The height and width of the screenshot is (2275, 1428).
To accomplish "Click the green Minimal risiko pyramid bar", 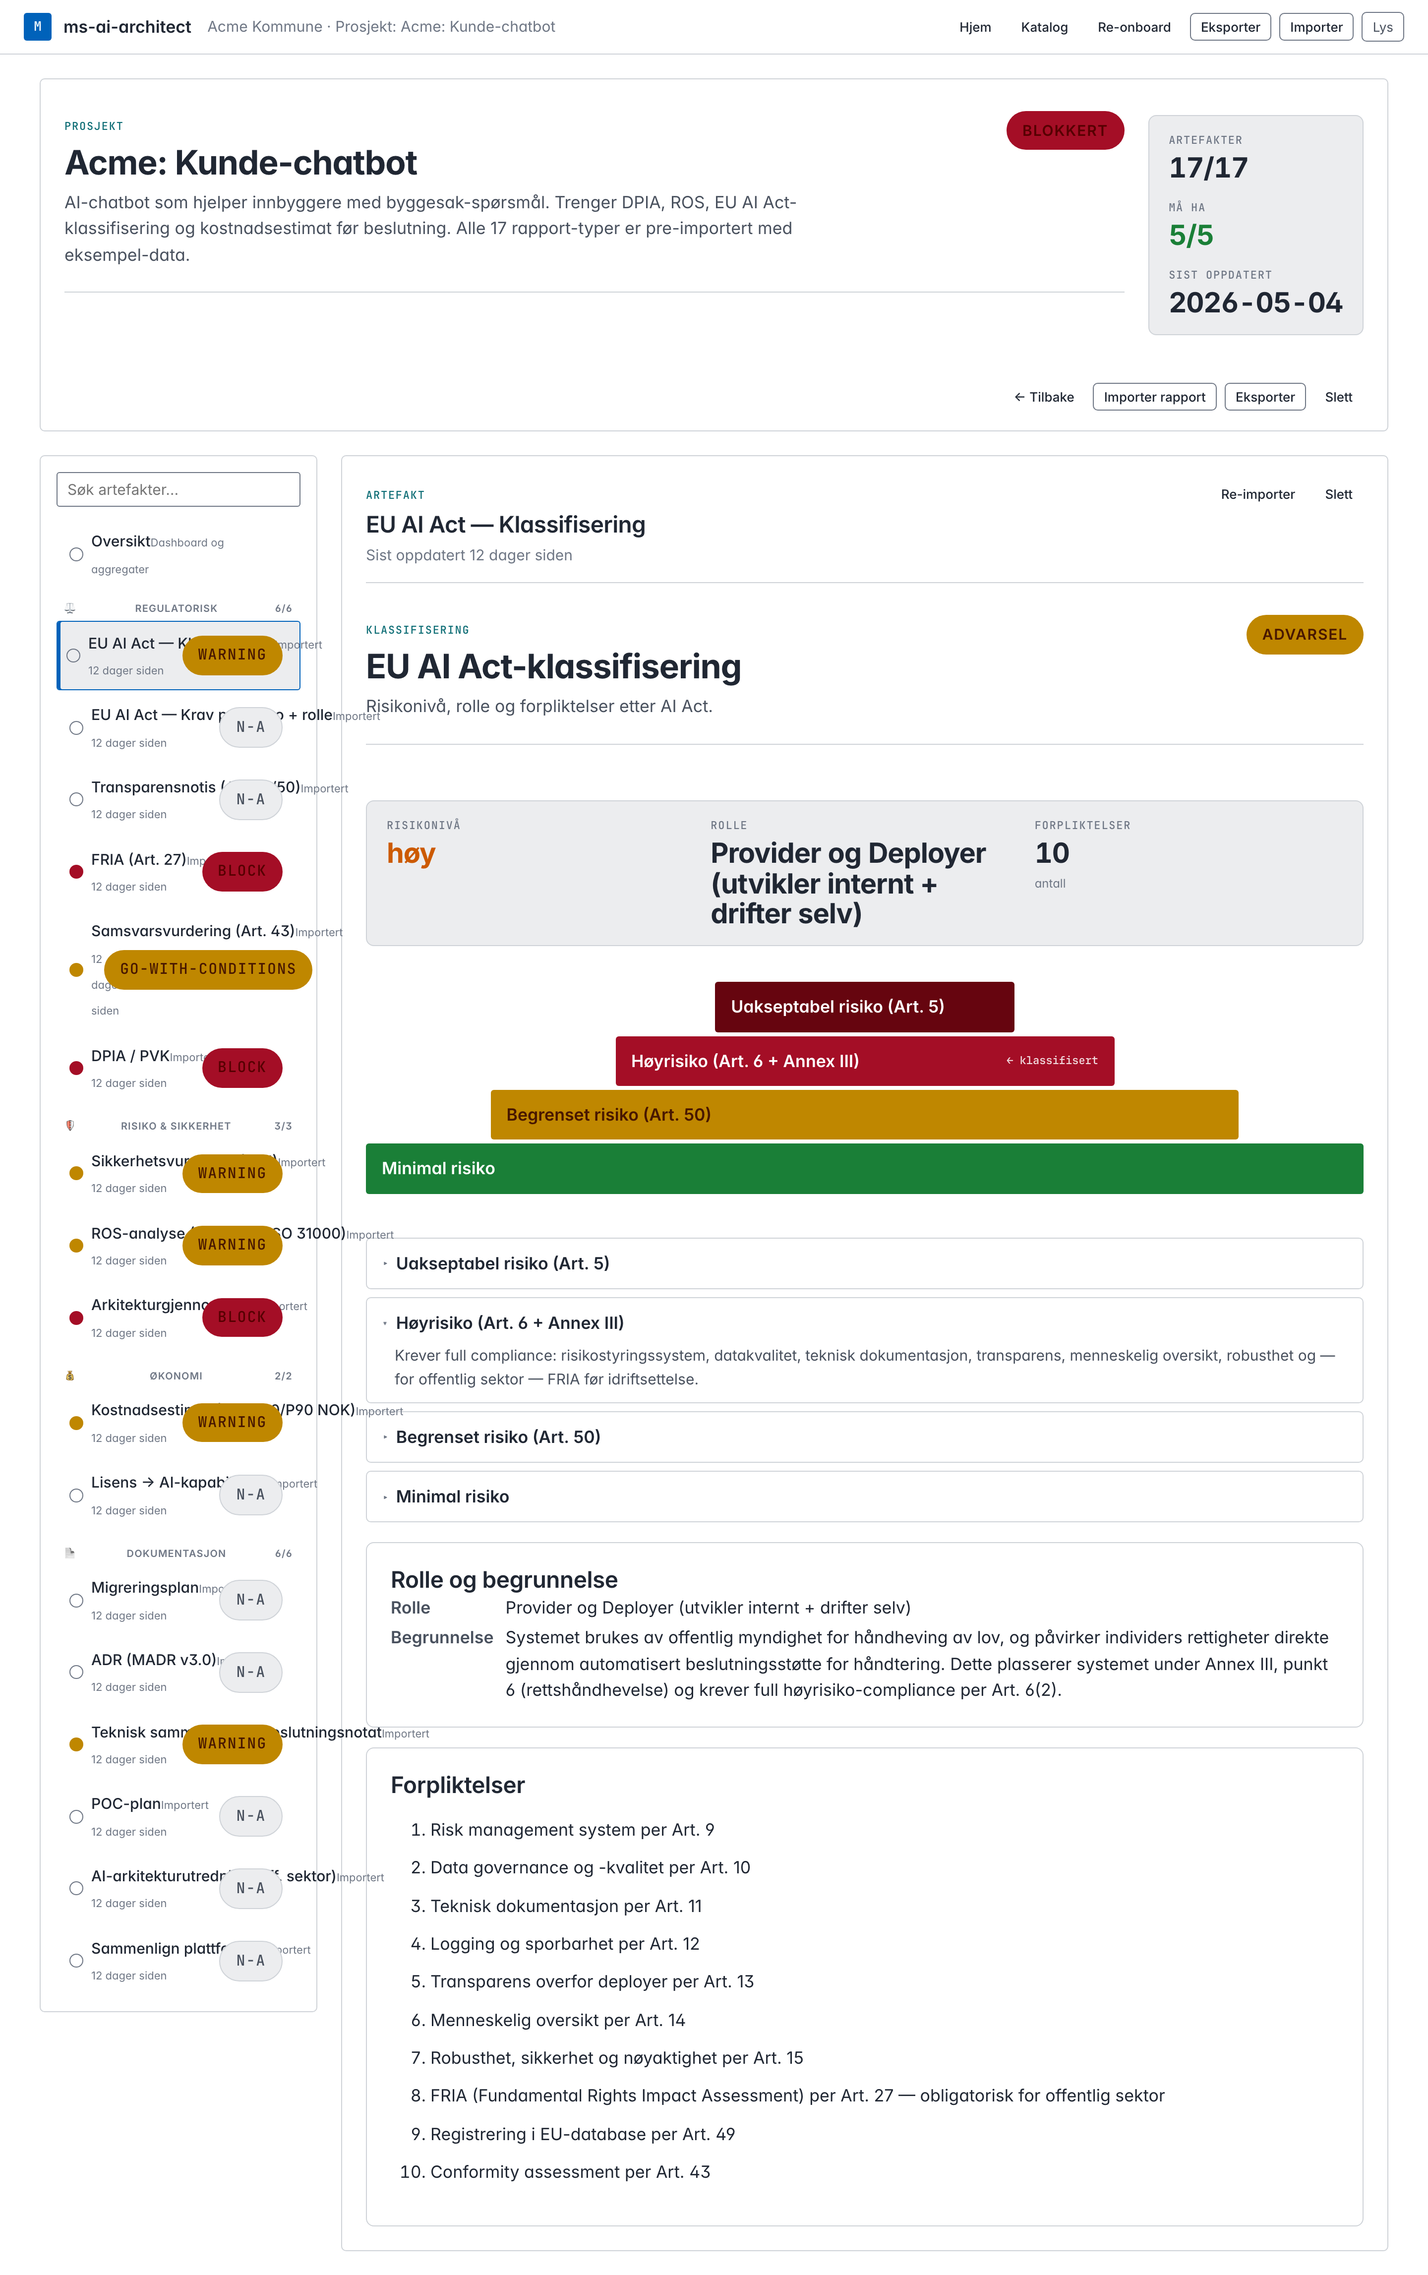I will 864,1168.
